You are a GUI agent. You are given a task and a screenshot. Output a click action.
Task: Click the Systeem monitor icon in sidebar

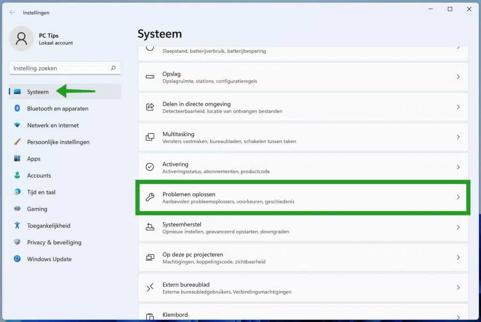[18, 92]
